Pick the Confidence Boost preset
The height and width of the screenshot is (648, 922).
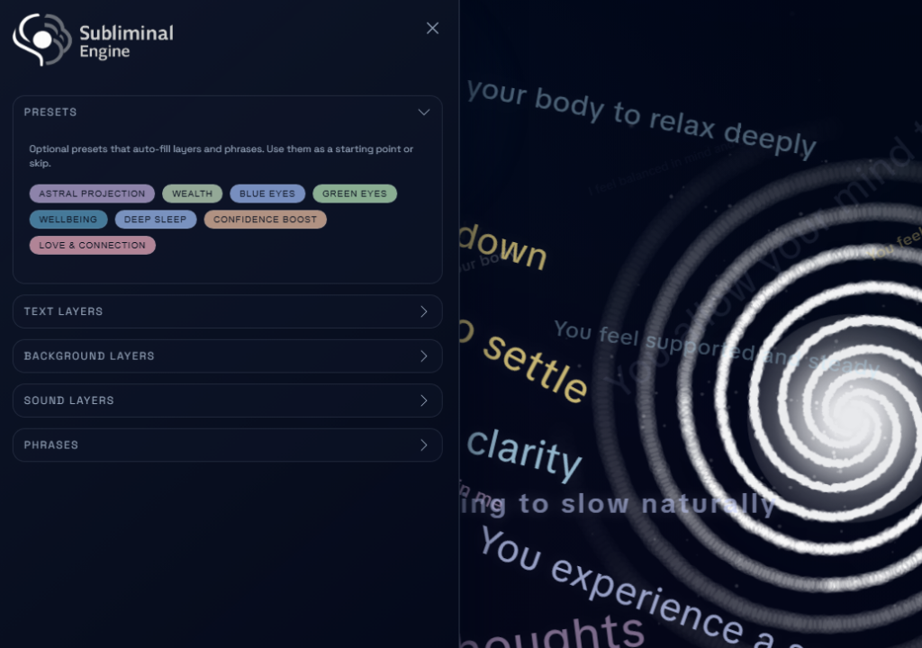tap(265, 220)
